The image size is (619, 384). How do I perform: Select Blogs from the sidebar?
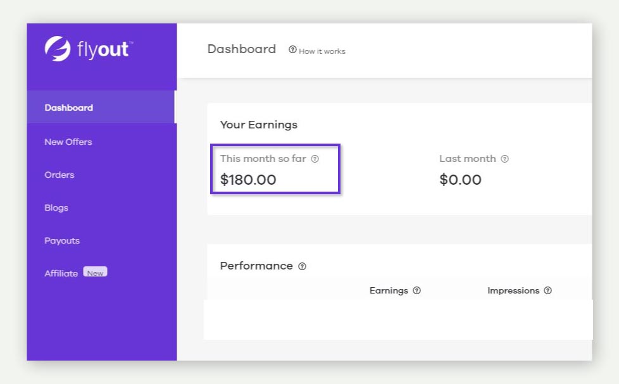56,208
